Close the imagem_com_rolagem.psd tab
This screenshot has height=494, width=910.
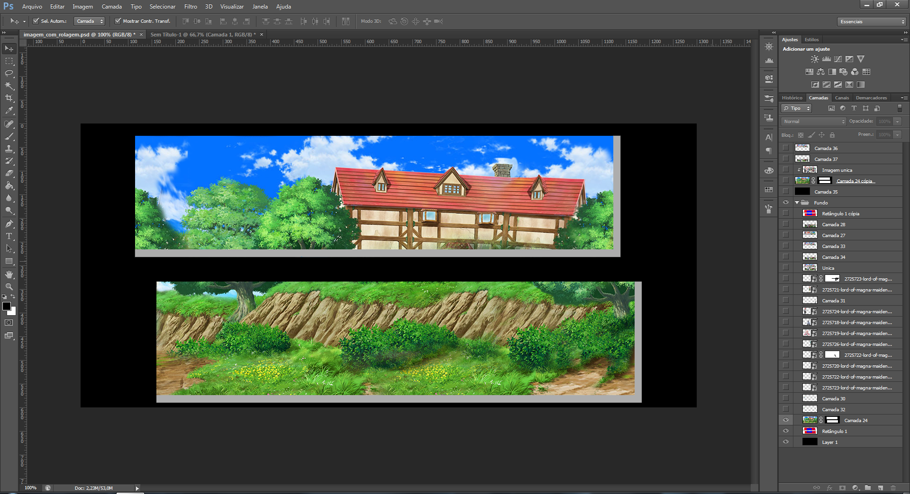pos(141,35)
